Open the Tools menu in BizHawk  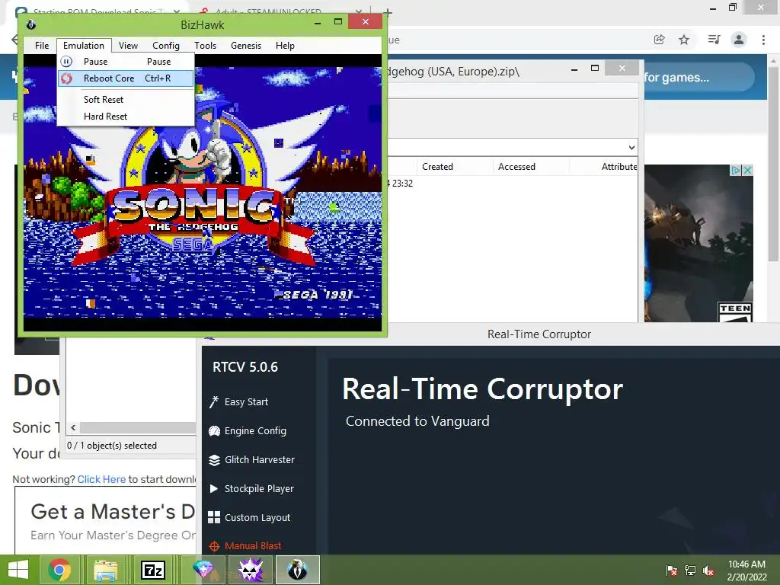205,45
